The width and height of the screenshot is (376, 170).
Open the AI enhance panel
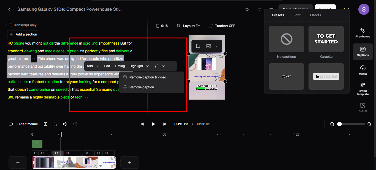(x=363, y=32)
